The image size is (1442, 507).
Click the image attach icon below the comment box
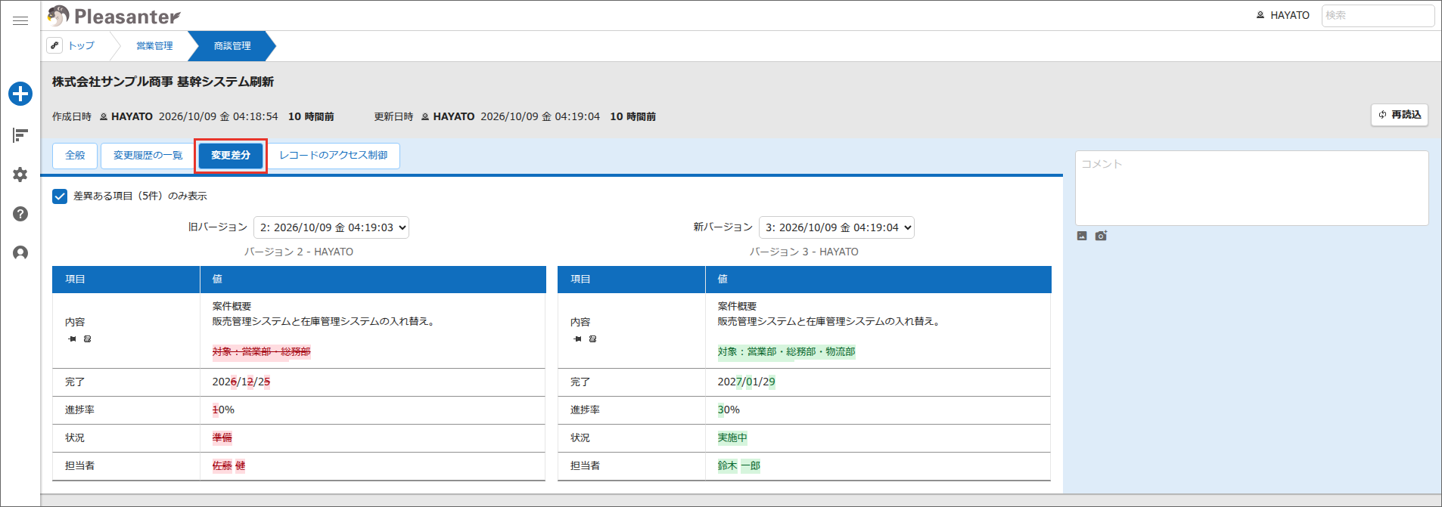point(1082,236)
